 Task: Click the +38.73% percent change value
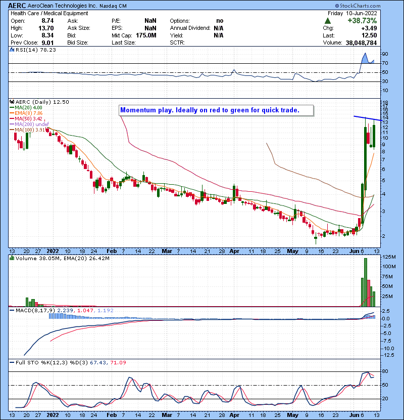362,21
